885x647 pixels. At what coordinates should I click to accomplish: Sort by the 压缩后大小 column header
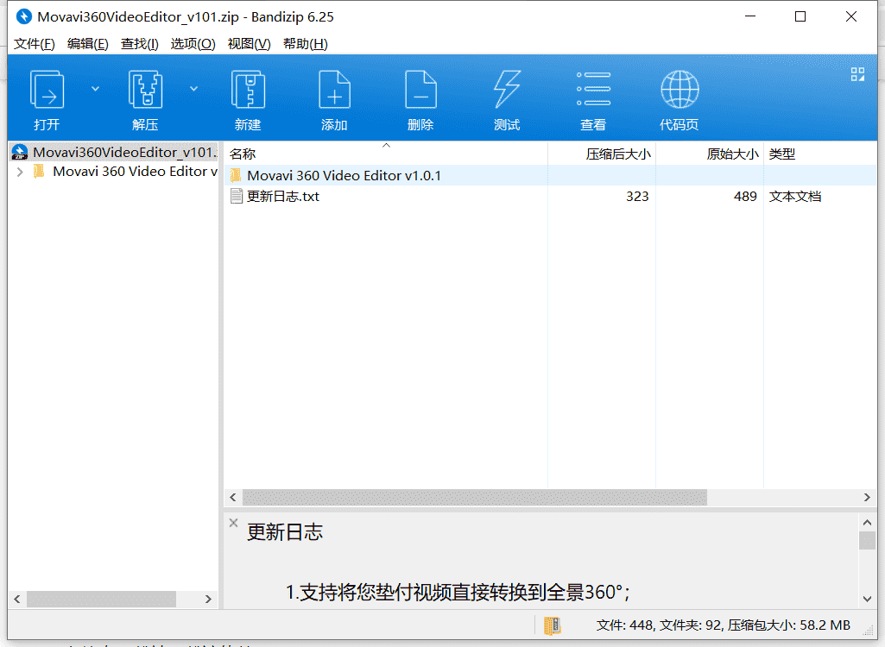pos(602,154)
